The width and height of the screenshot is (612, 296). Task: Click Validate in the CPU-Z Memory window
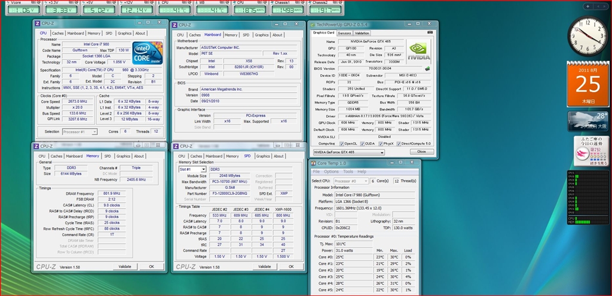[x=124, y=266]
